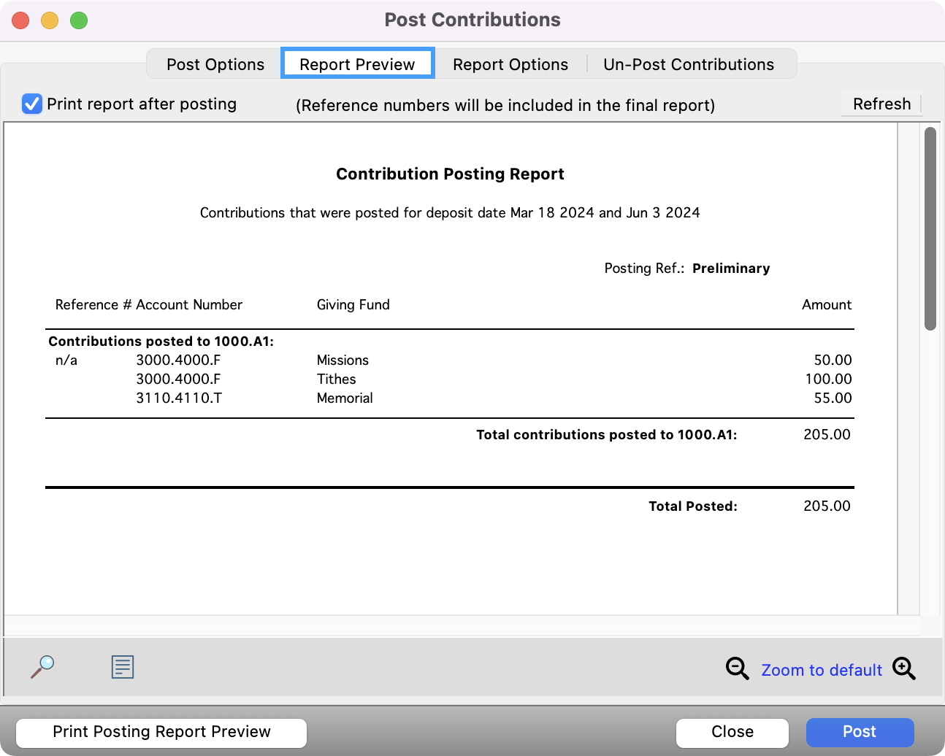Image resolution: width=945 pixels, height=756 pixels.
Task: Select the Report Preview tab
Action: tap(357, 63)
